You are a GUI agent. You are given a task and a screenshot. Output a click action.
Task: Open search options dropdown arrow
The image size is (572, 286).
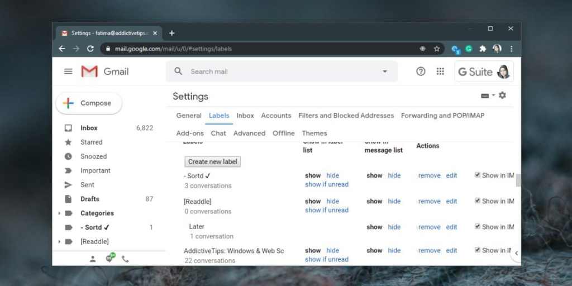pos(384,71)
